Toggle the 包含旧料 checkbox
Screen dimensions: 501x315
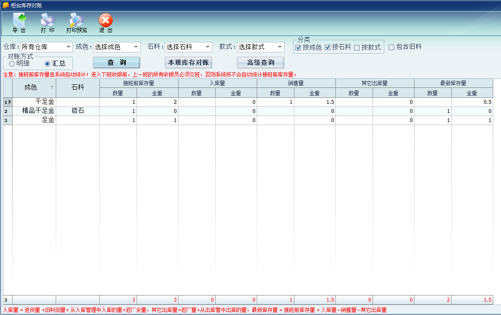tap(391, 47)
